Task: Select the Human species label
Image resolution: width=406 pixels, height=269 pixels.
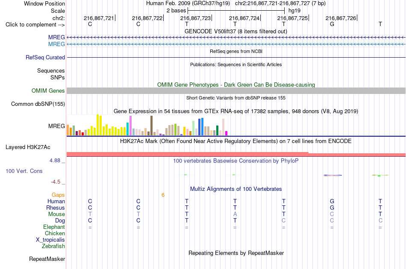Action: 56,201
